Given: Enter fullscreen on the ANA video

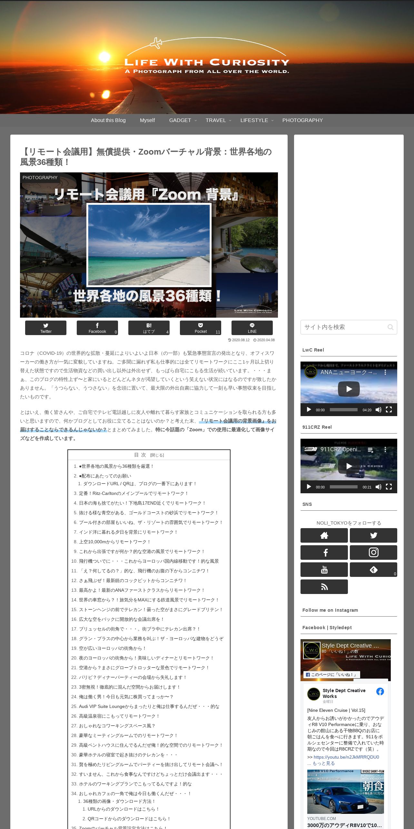Looking at the screenshot, I should 389,410.
